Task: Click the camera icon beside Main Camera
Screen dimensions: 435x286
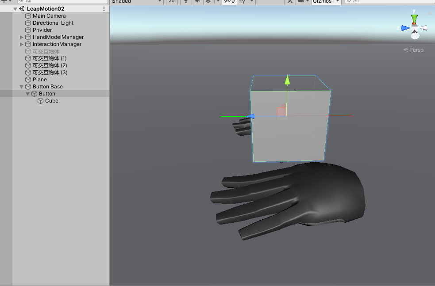Action: 27,15
